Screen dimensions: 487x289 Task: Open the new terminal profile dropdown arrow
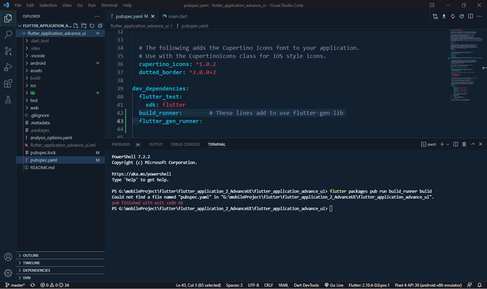coord(448,144)
